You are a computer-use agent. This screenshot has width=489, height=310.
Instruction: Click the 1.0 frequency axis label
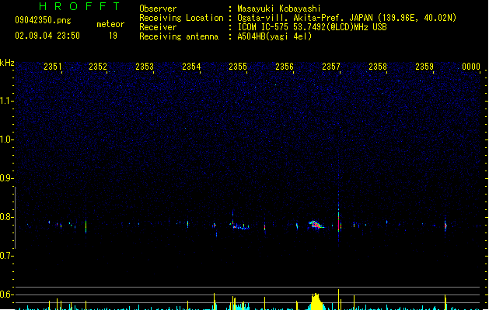(x=6, y=139)
